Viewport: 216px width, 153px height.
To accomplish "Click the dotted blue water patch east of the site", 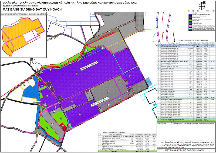I will click(x=148, y=81).
